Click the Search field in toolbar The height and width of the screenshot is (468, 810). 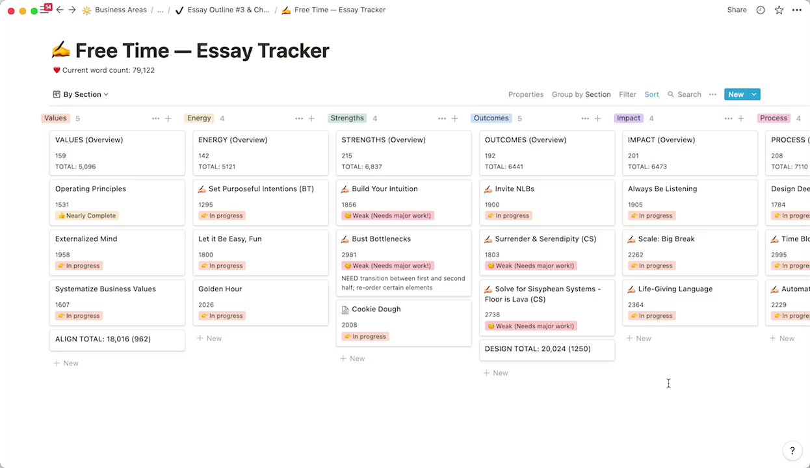tap(685, 94)
